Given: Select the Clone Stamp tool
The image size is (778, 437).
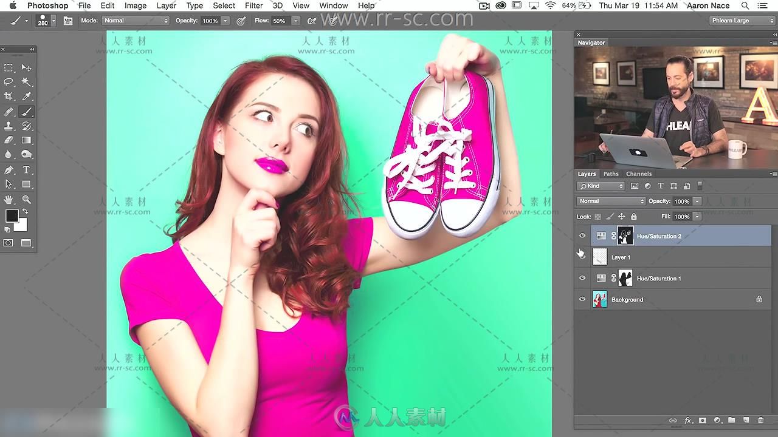Looking at the screenshot, I should 9,126.
